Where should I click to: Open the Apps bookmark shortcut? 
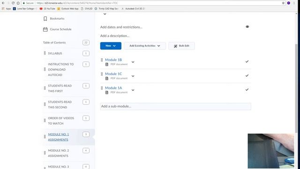6,8
